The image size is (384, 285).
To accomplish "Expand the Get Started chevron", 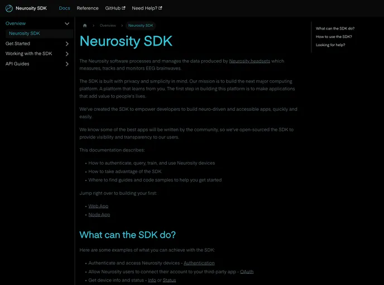I will click(x=67, y=44).
